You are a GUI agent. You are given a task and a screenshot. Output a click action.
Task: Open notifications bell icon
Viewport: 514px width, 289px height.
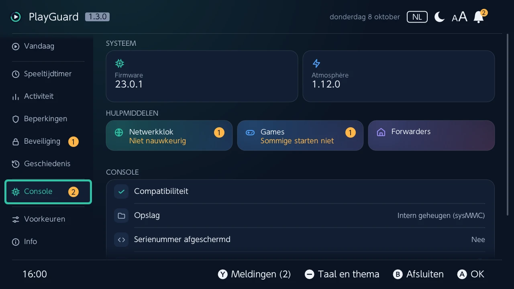pyautogui.click(x=479, y=17)
